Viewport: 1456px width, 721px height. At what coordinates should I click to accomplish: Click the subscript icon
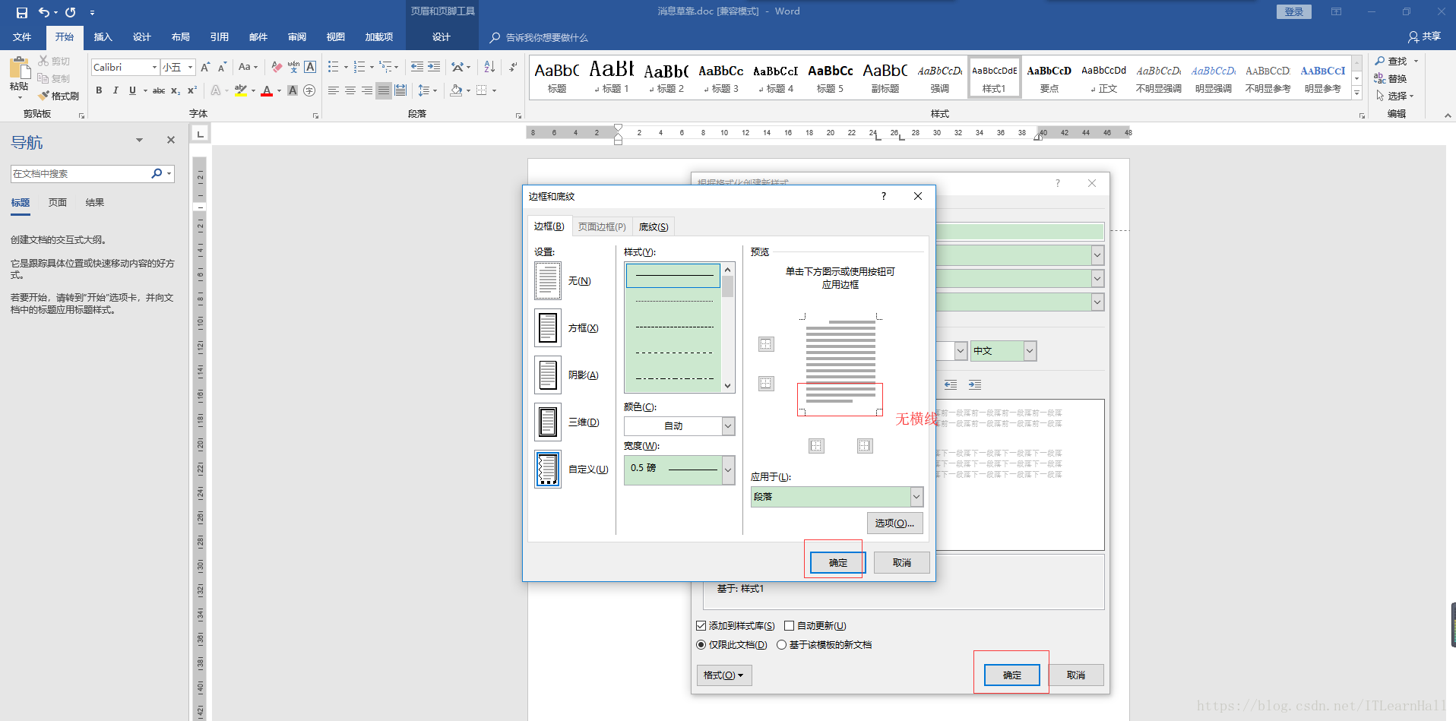click(176, 90)
